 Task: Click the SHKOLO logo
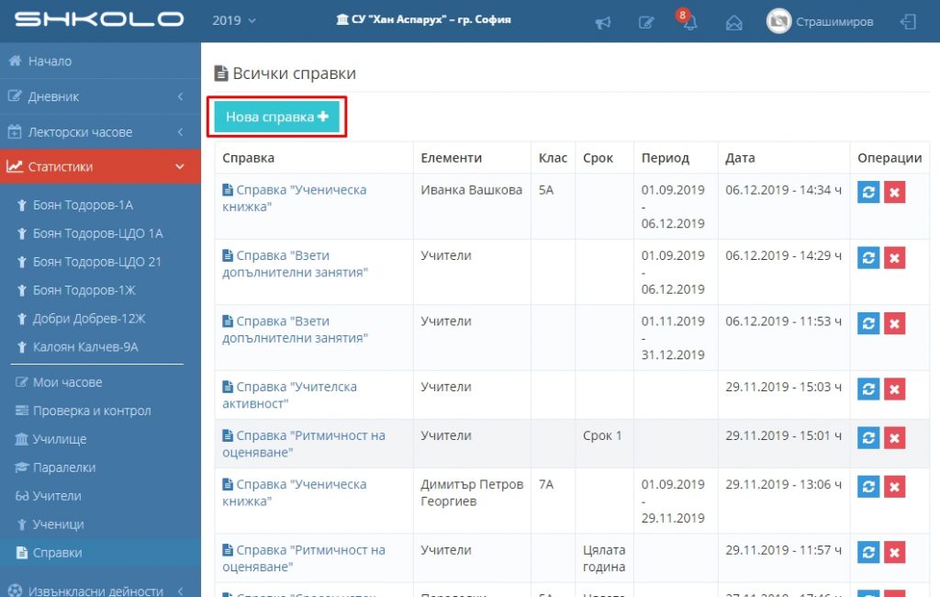(x=99, y=20)
